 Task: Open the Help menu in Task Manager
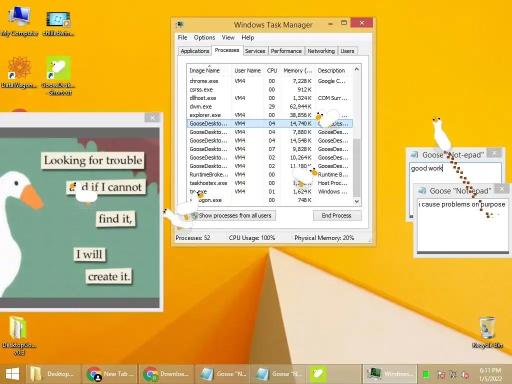[x=247, y=37]
